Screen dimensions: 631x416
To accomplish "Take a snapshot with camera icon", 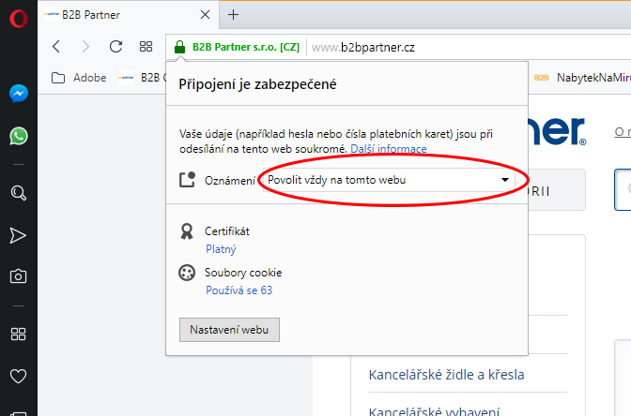I will point(18,276).
